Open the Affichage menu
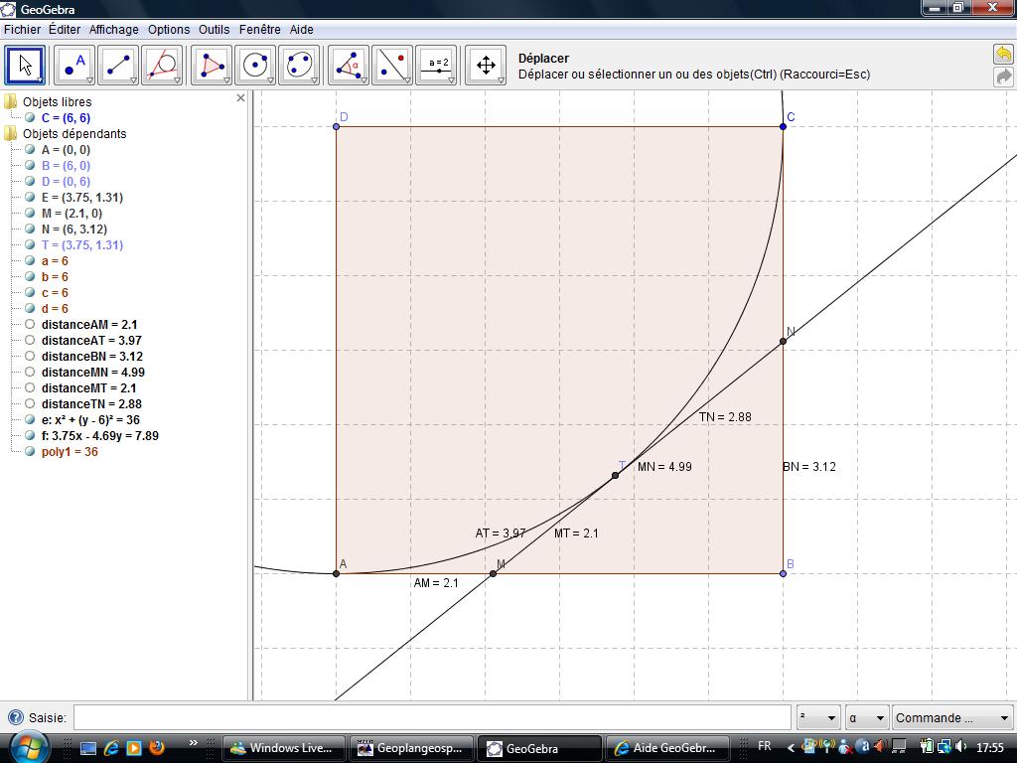 tap(113, 30)
